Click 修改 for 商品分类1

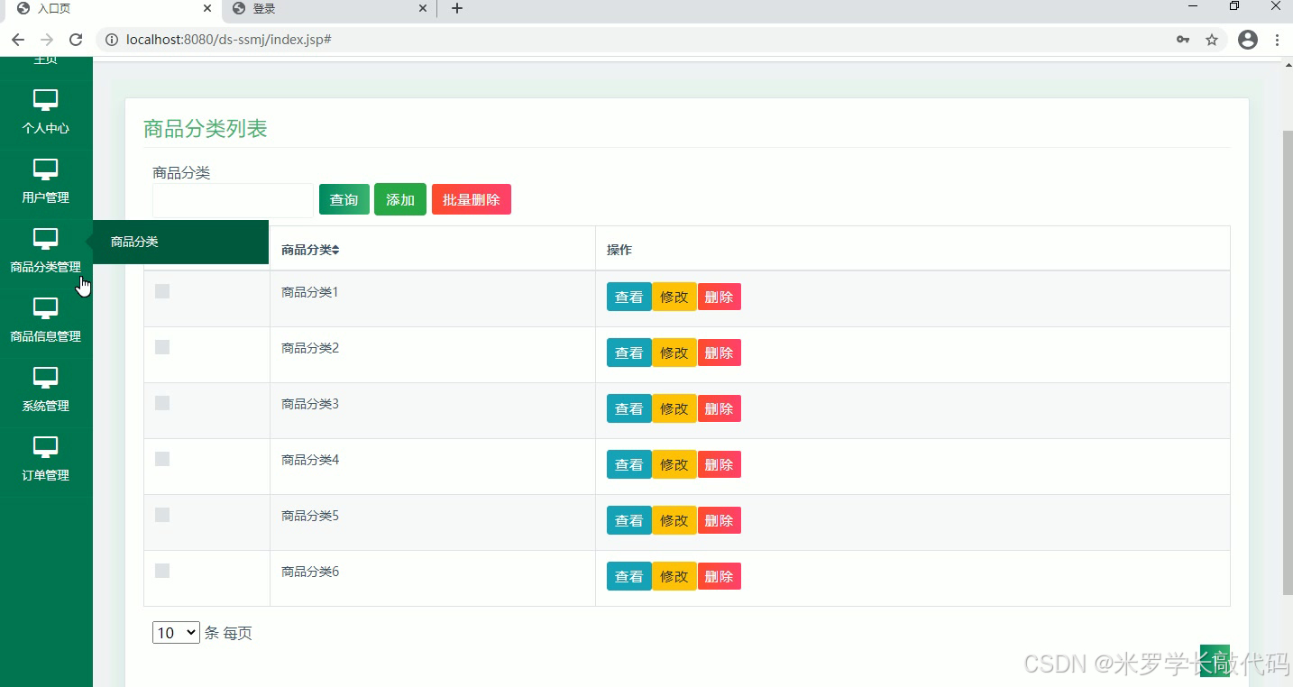point(674,297)
